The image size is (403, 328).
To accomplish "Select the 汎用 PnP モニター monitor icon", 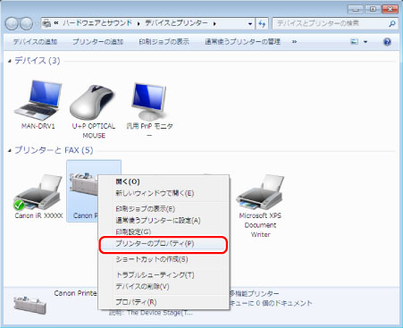I will pos(149,102).
